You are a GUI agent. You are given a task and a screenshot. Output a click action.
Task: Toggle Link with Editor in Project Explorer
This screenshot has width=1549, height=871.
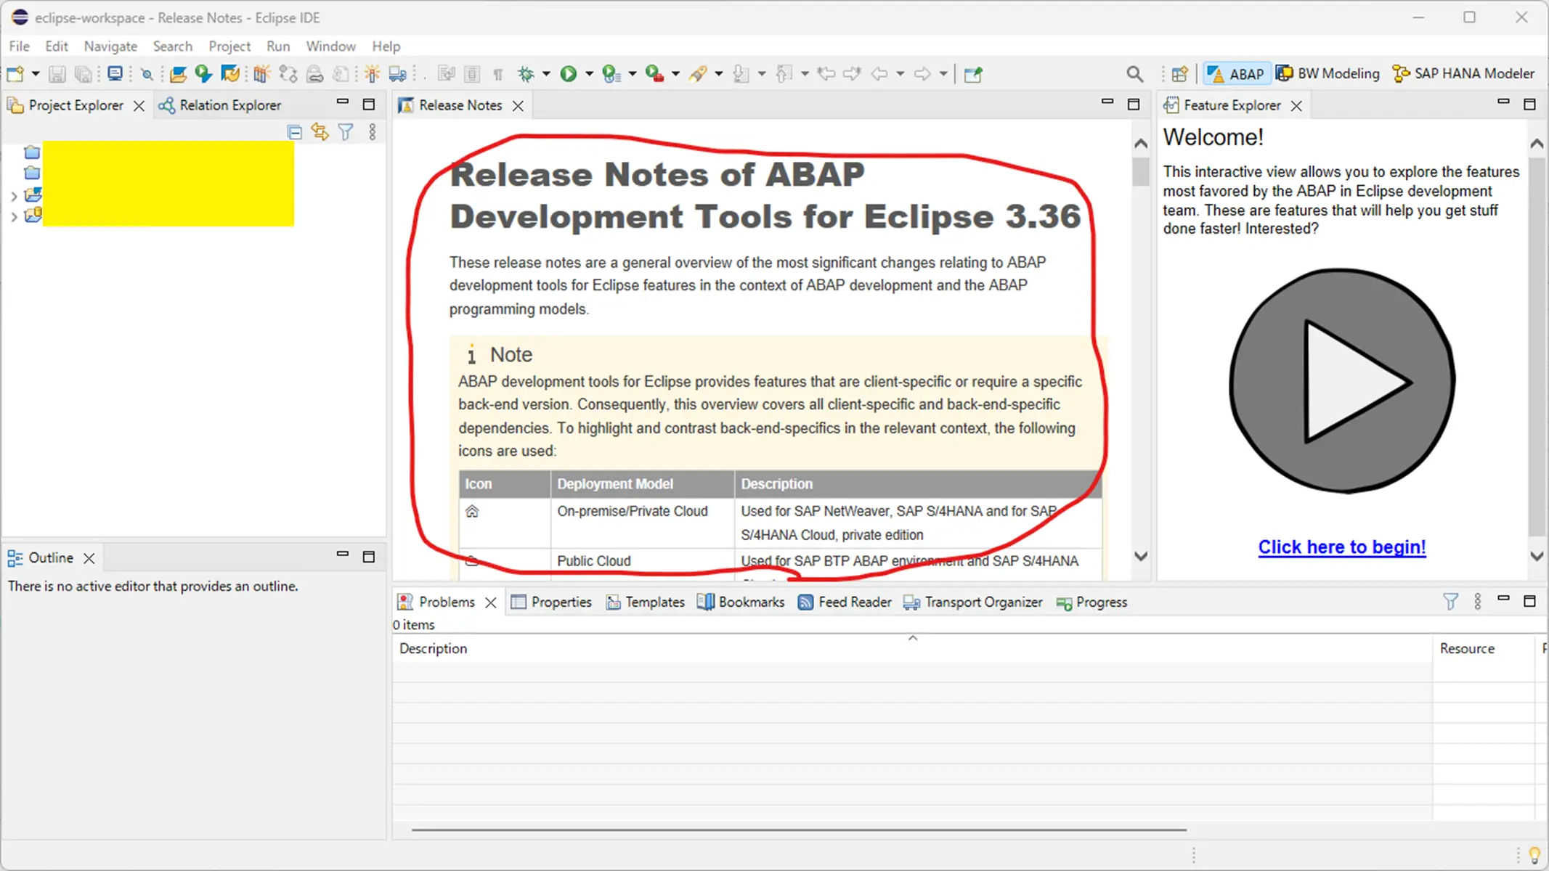pyautogui.click(x=320, y=132)
